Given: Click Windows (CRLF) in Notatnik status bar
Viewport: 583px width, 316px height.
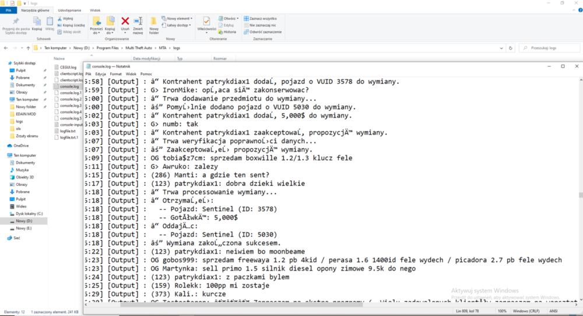Looking at the screenshot, I should point(526,311).
